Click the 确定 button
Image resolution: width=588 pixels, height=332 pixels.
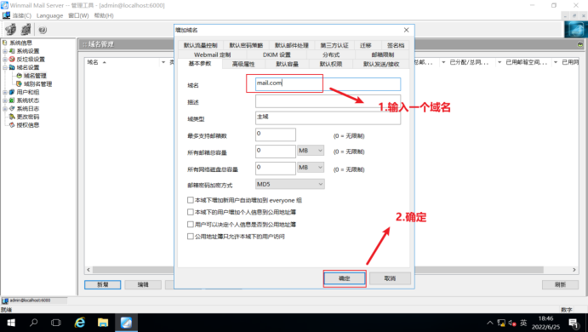(x=345, y=278)
